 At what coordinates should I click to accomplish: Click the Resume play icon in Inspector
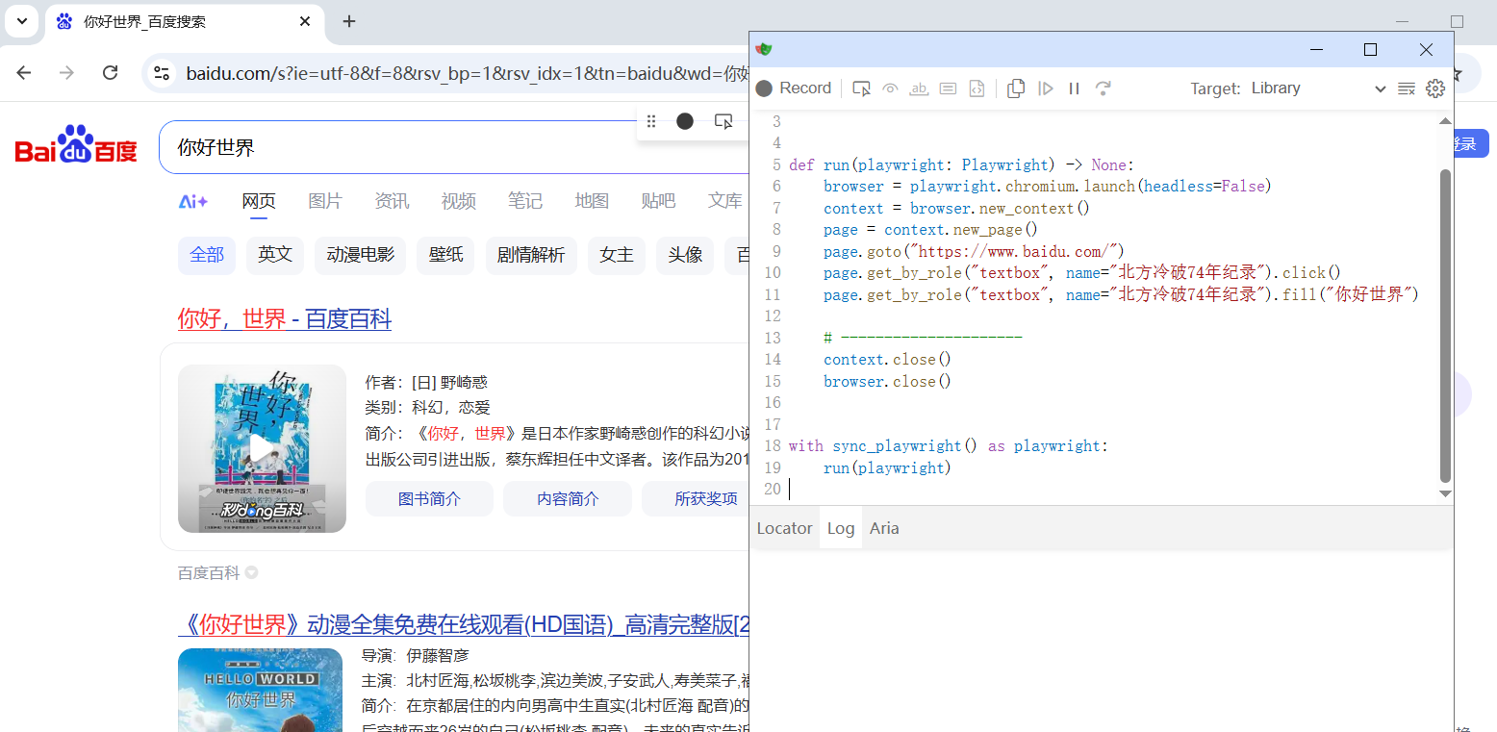[x=1046, y=88]
